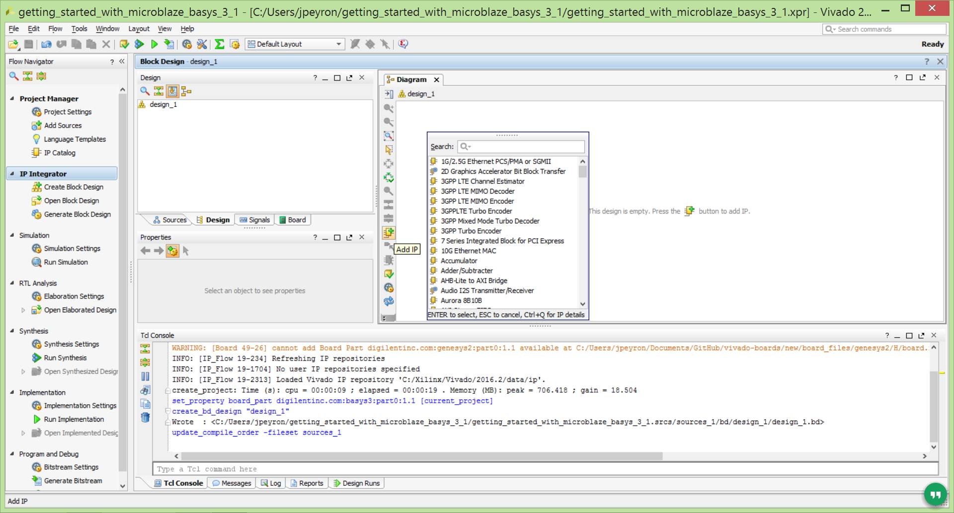Click the Run Synthesis green arrow in main toolbar

(139, 44)
